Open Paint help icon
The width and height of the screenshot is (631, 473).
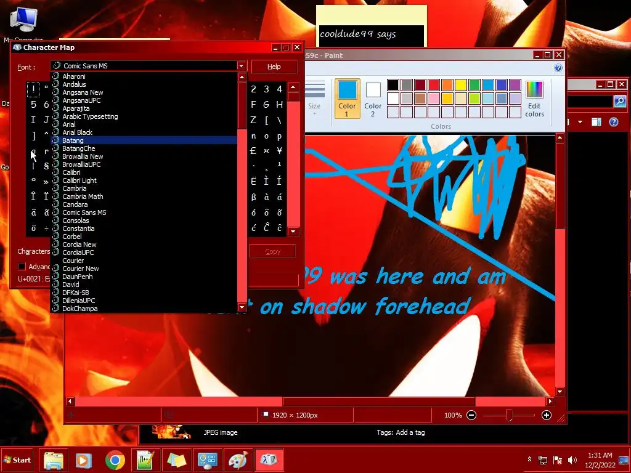click(x=558, y=68)
